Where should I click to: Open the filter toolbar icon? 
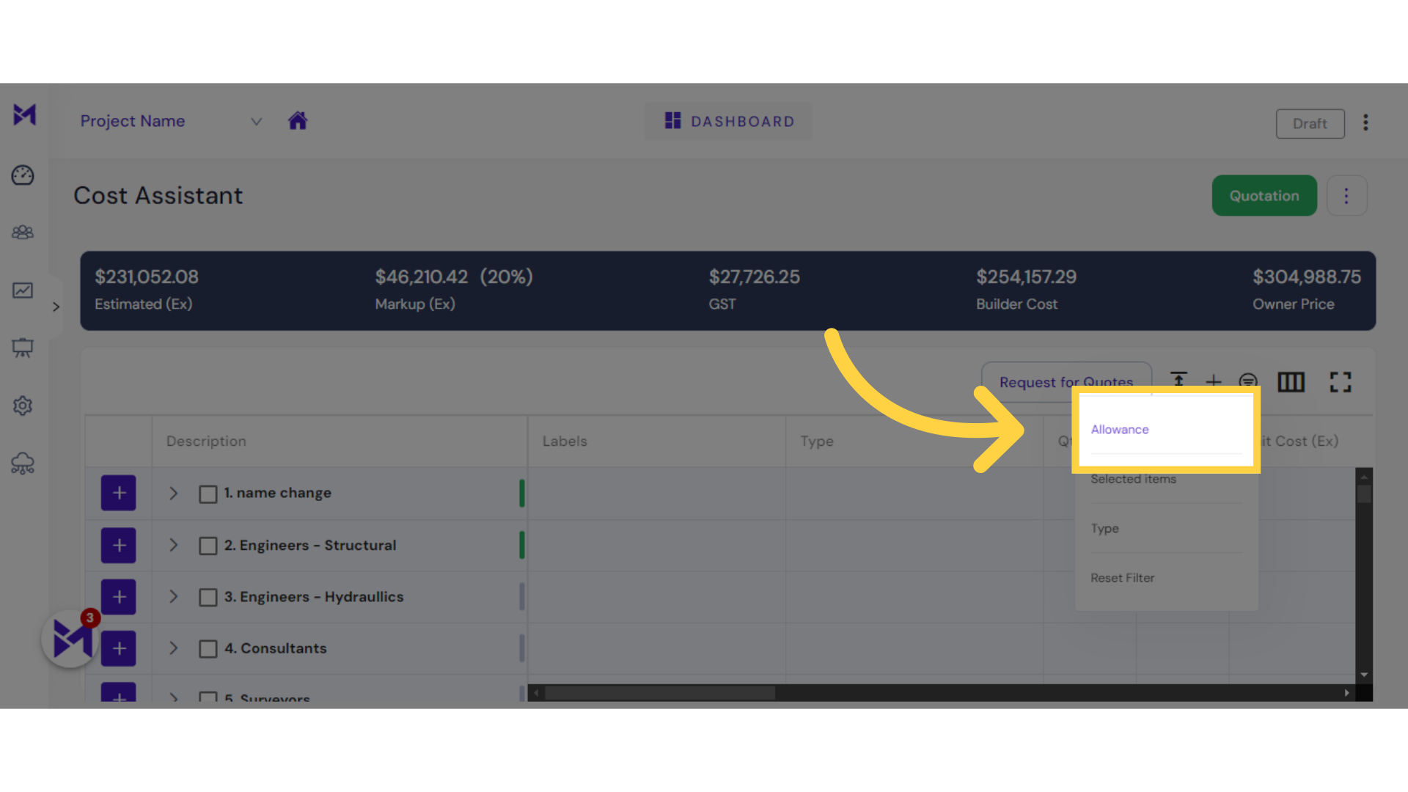coord(1248,381)
